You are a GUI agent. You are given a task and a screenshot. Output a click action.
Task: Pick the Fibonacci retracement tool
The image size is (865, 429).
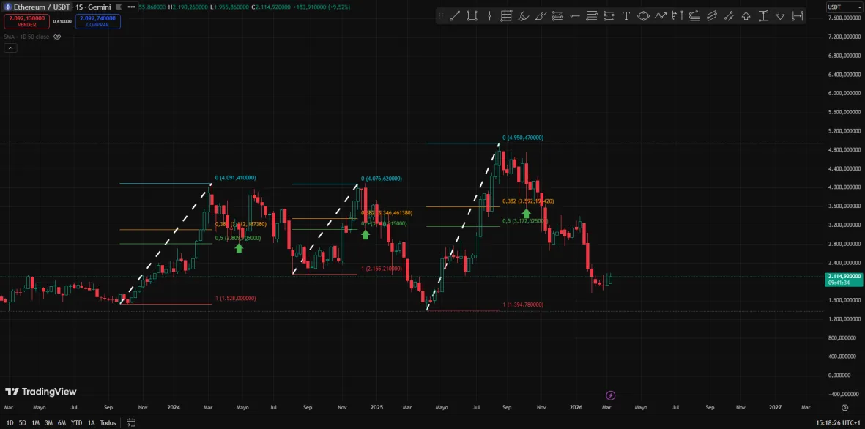[557, 16]
